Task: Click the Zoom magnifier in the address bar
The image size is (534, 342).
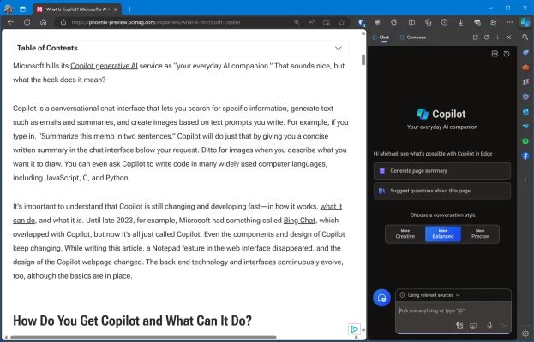Action: pos(297,22)
